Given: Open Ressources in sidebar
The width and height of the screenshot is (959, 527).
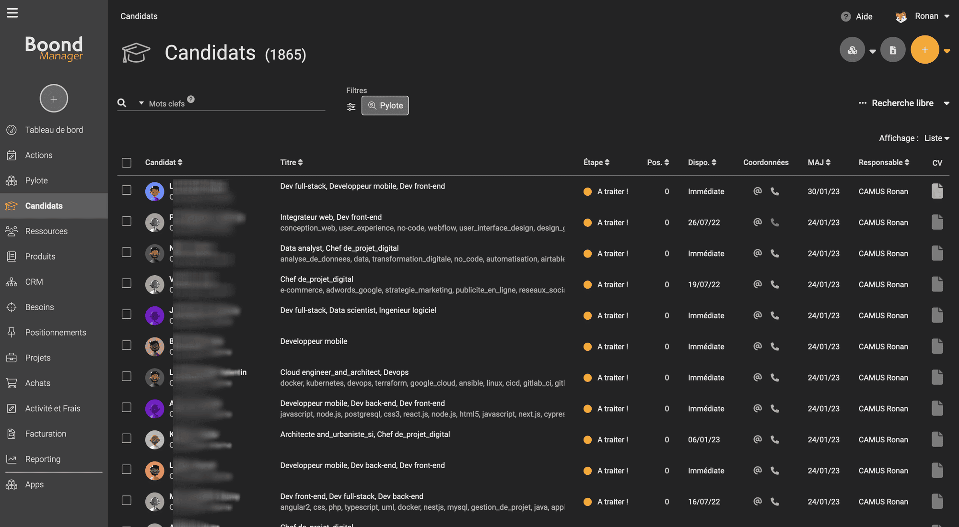Looking at the screenshot, I should pos(54,231).
